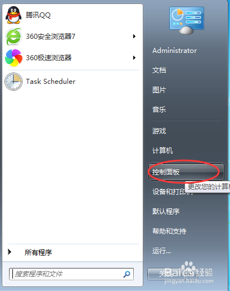Open 默认程序 settings entry
This screenshot has width=230, height=291.
[166, 212]
